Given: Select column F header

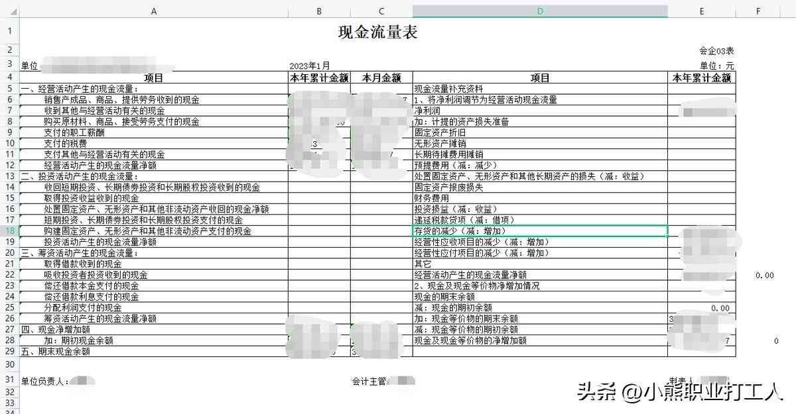Looking at the screenshot, I should coord(758,11).
